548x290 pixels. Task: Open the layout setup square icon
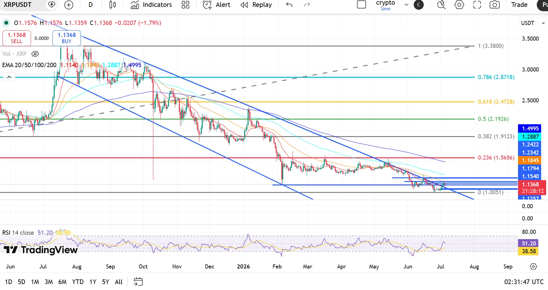point(361,5)
